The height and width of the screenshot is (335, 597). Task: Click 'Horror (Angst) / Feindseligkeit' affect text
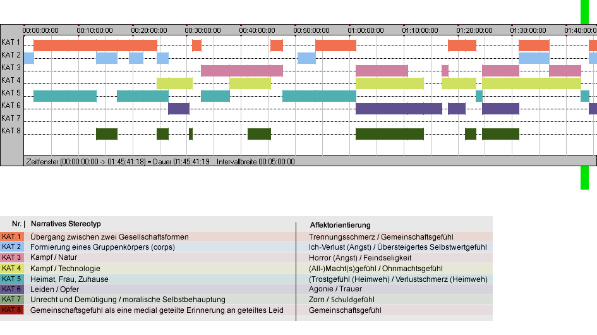coord(360,258)
